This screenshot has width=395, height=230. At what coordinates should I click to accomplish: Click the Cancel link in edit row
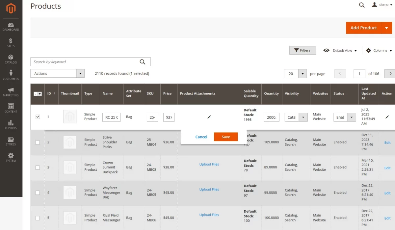(x=201, y=137)
